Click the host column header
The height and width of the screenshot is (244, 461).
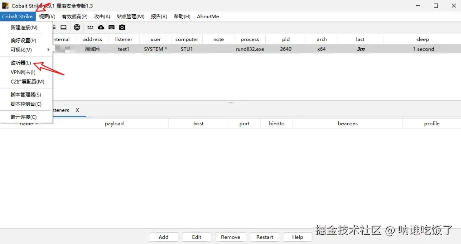click(x=198, y=124)
